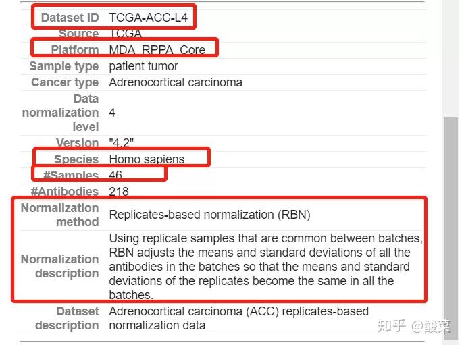Click the #Samples value 46
This screenshot has height=345, width=462.
[x=115, y=176]
